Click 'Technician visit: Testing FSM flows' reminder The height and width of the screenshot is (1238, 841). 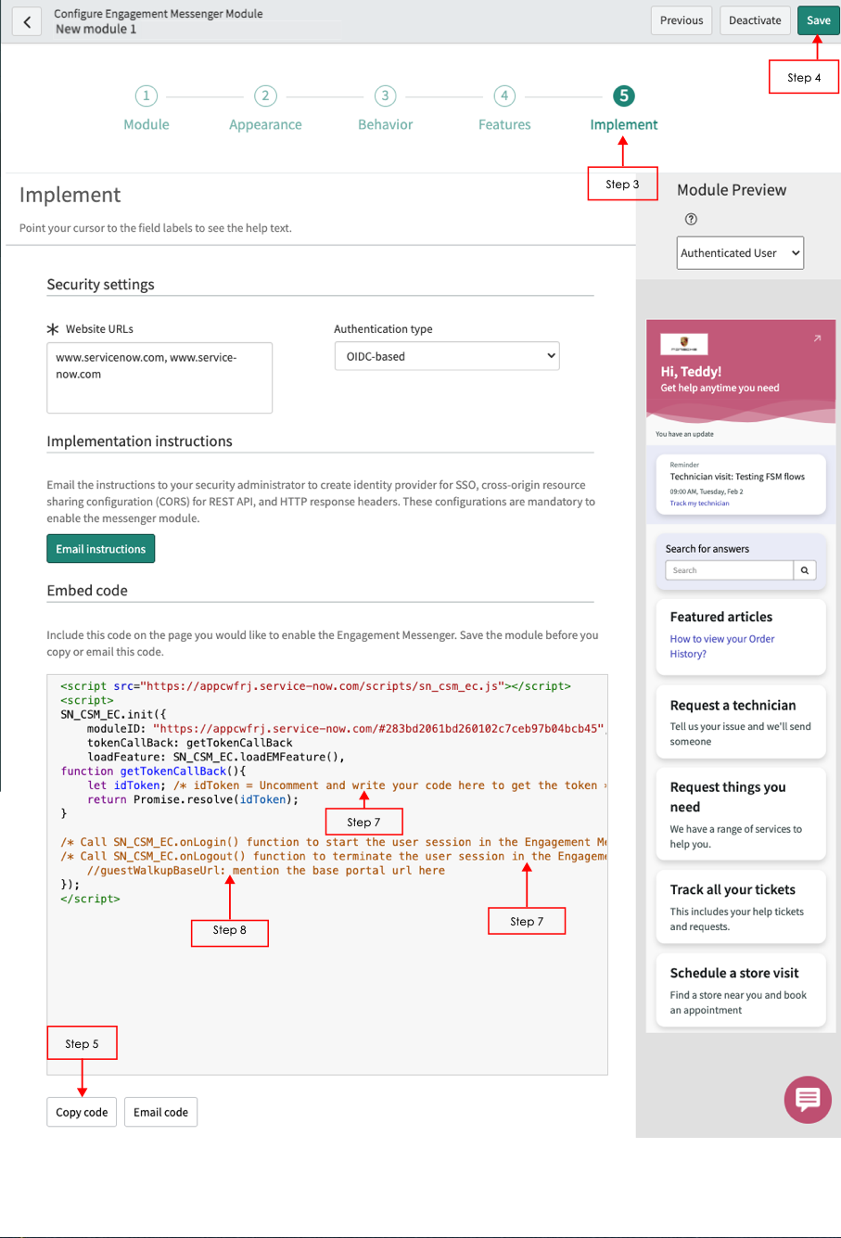737,477
